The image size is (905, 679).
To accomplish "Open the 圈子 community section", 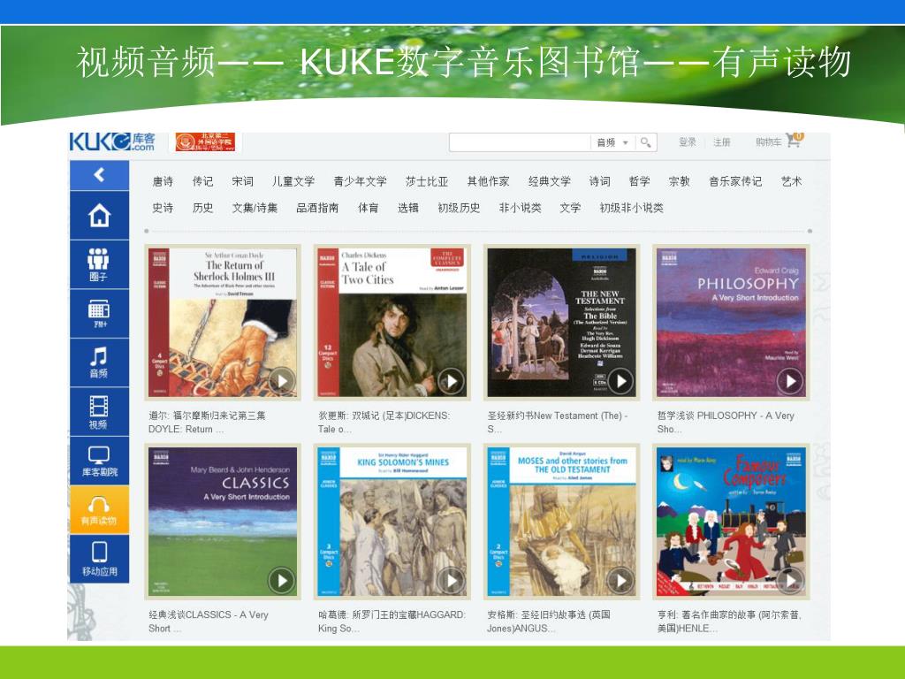I will 99,264.
